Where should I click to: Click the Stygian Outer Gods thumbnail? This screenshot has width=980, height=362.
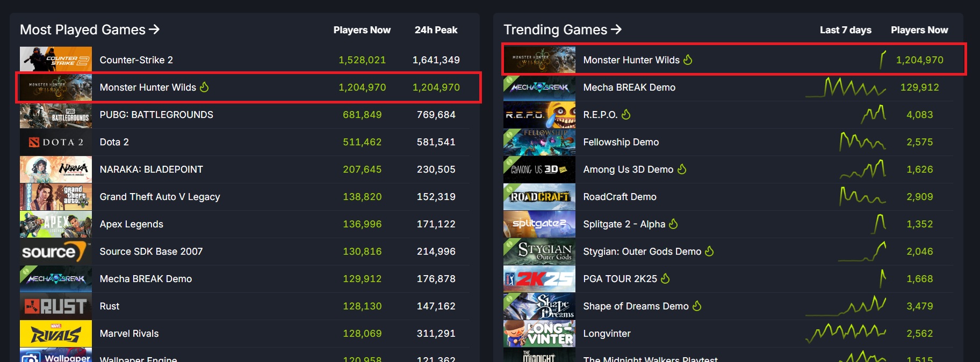(539, 251)
